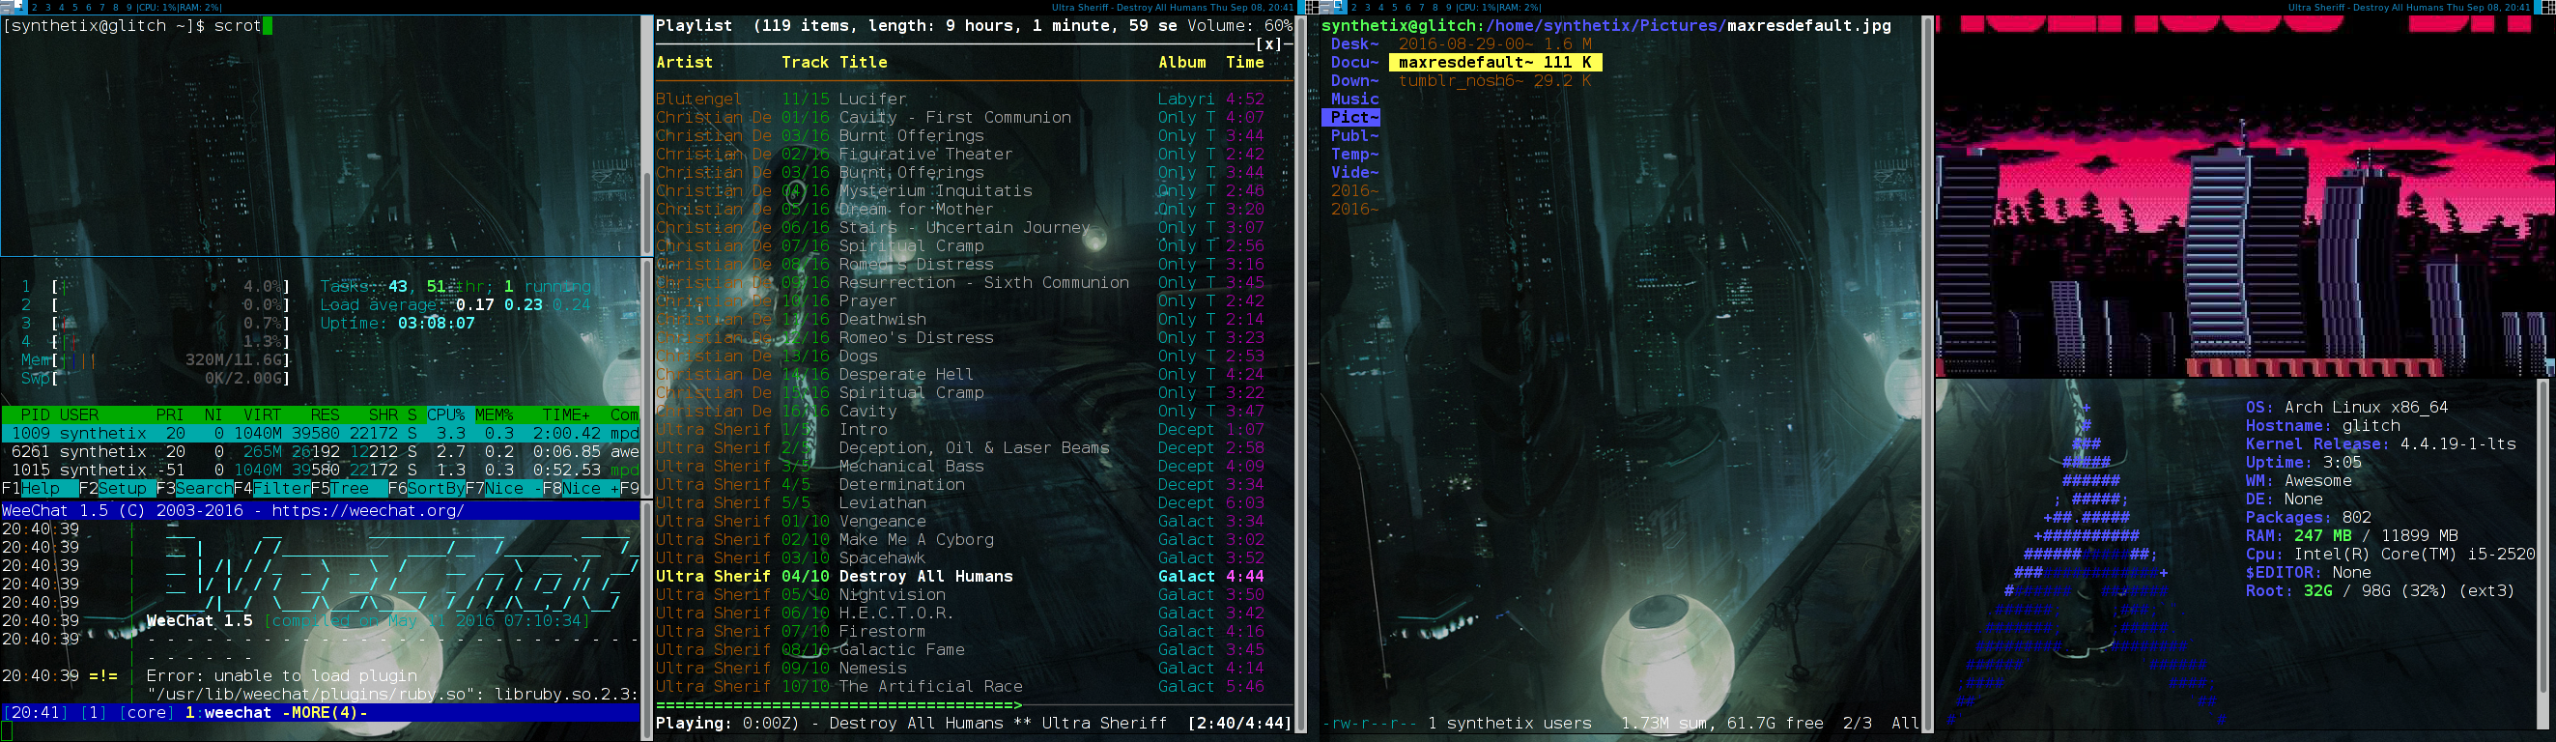Click the ranger terminal's vertical scrollbar

point(1928,374)
